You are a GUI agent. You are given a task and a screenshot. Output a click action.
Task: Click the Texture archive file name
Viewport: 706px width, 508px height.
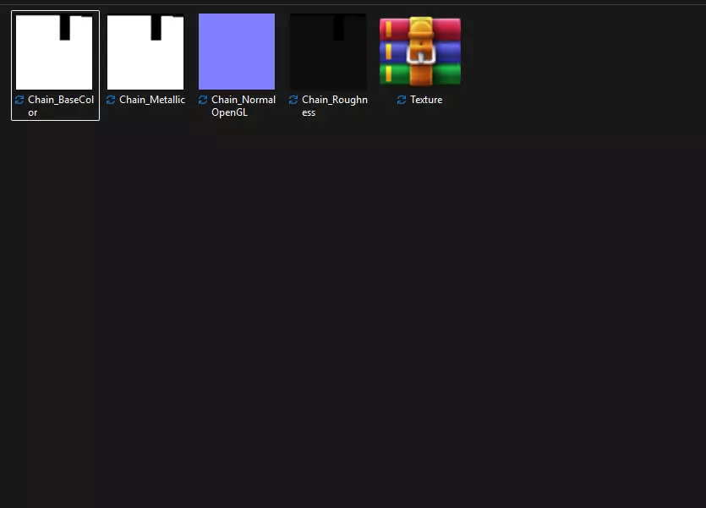point(426,100)
